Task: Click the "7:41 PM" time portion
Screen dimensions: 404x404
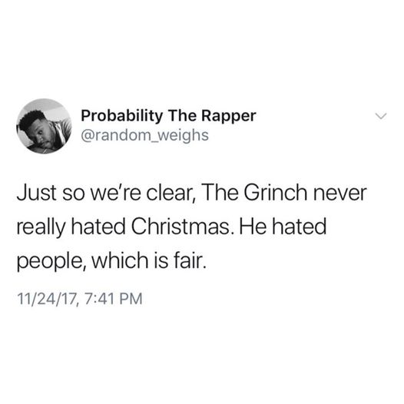Action: point(113,298)
